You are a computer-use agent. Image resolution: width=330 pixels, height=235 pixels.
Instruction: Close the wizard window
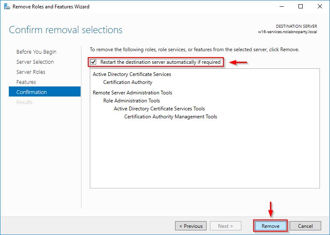[x=320, y=7]
